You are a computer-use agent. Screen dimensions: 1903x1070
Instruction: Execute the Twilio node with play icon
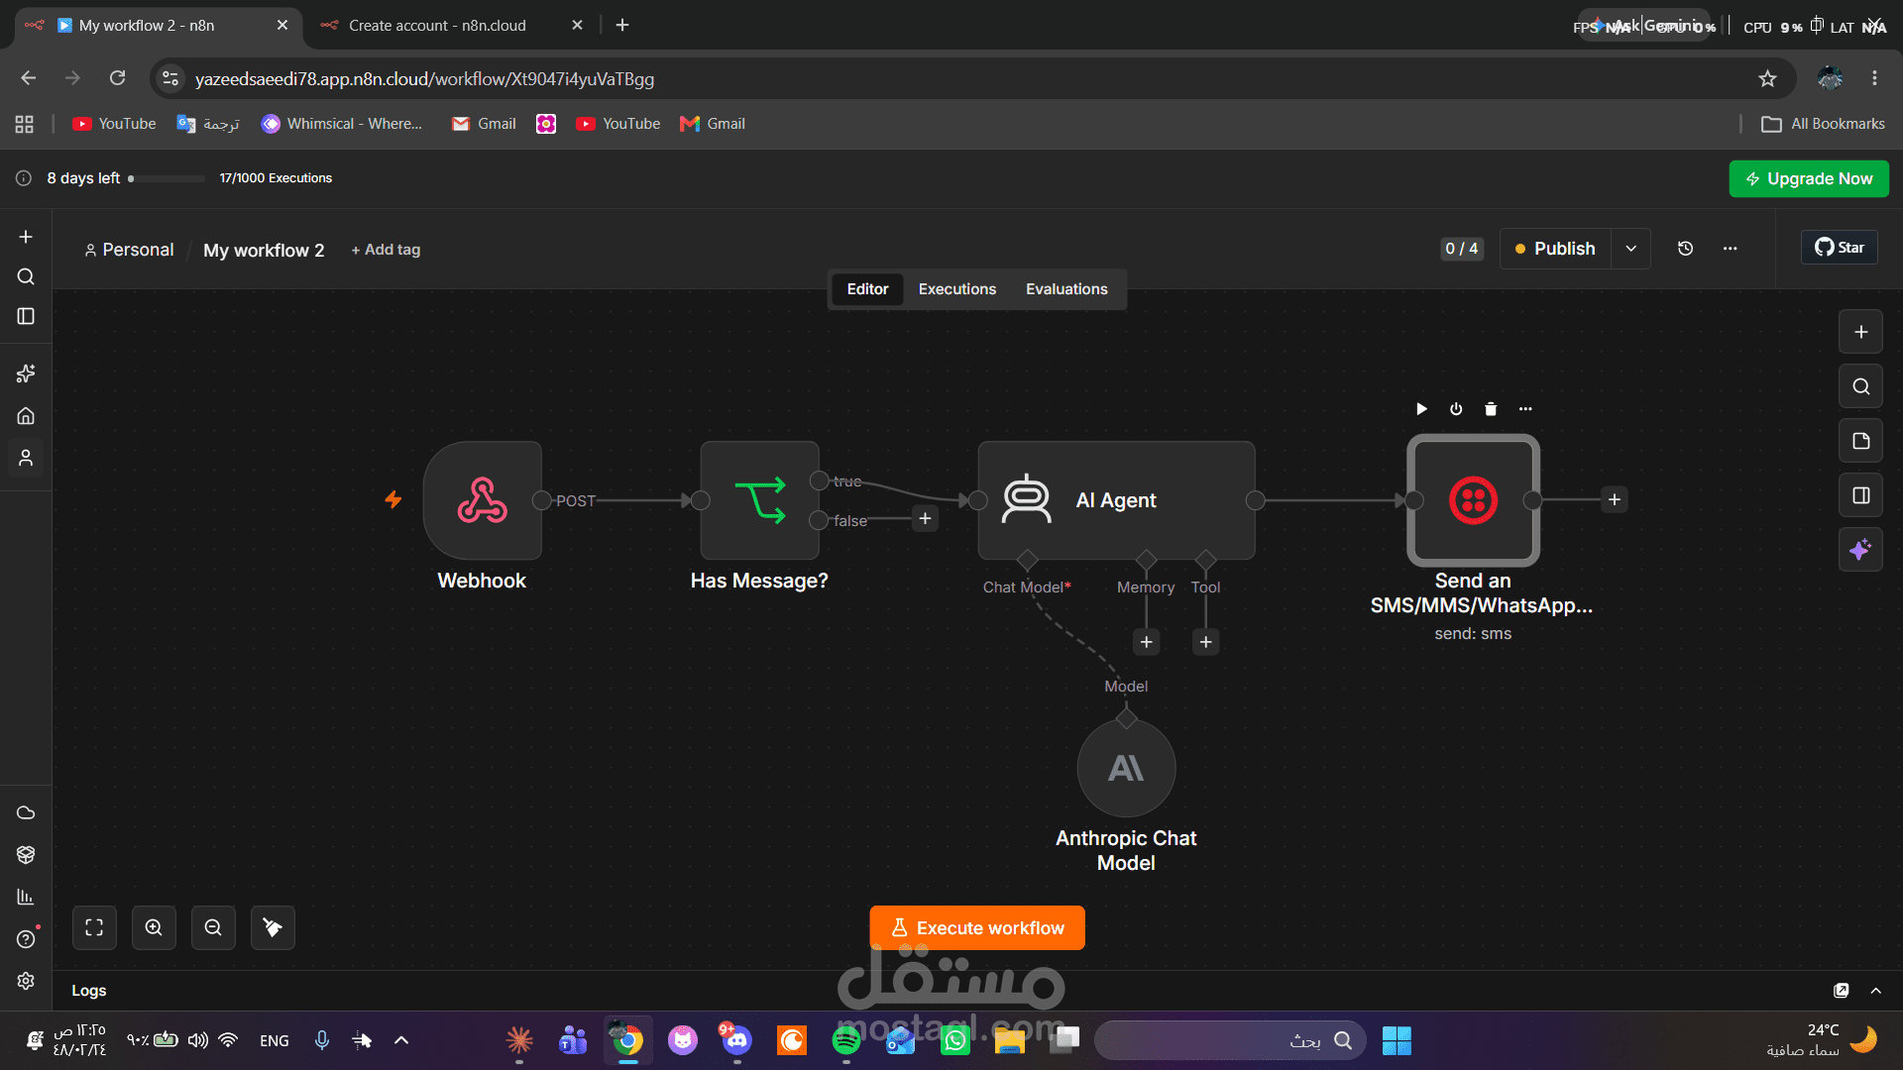point(1421,409)
